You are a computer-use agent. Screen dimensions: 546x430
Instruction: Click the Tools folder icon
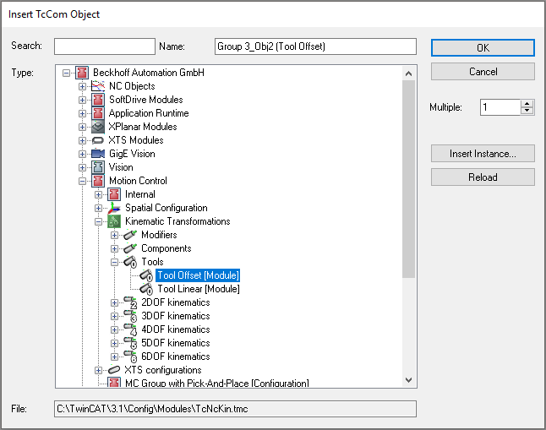tap(130, 262)
